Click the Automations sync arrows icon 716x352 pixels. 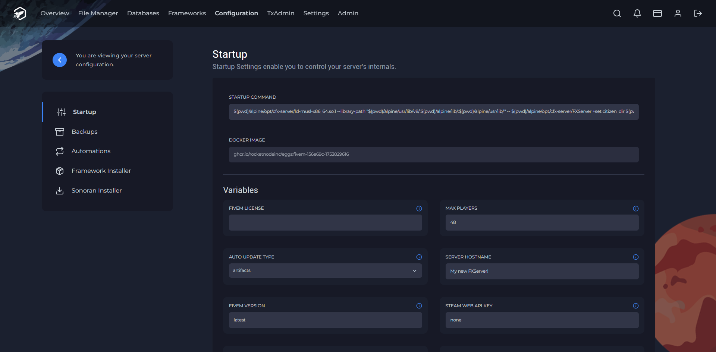60,151
